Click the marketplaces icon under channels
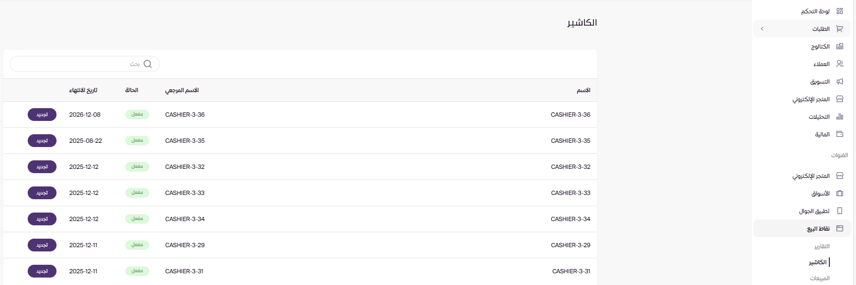 pyautogui.click(x=839, y=193)
